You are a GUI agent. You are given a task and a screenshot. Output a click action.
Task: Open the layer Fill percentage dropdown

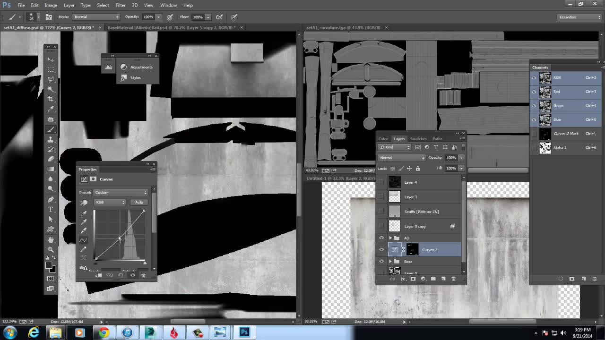click(461, 168)
